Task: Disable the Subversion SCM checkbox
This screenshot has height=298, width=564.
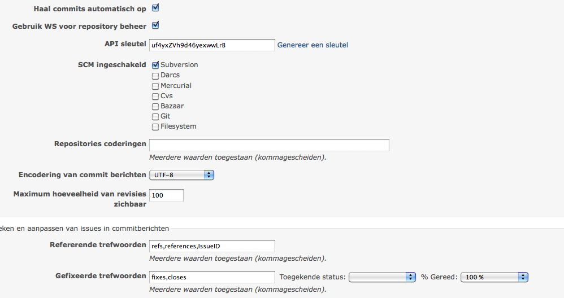Action: pyautogui.click(x=155, y=65)
